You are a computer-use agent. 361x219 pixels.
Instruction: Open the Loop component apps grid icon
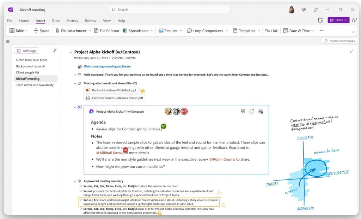(243, 111)
